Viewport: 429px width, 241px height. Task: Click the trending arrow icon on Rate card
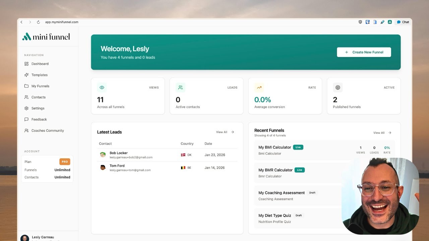(259, 88)
